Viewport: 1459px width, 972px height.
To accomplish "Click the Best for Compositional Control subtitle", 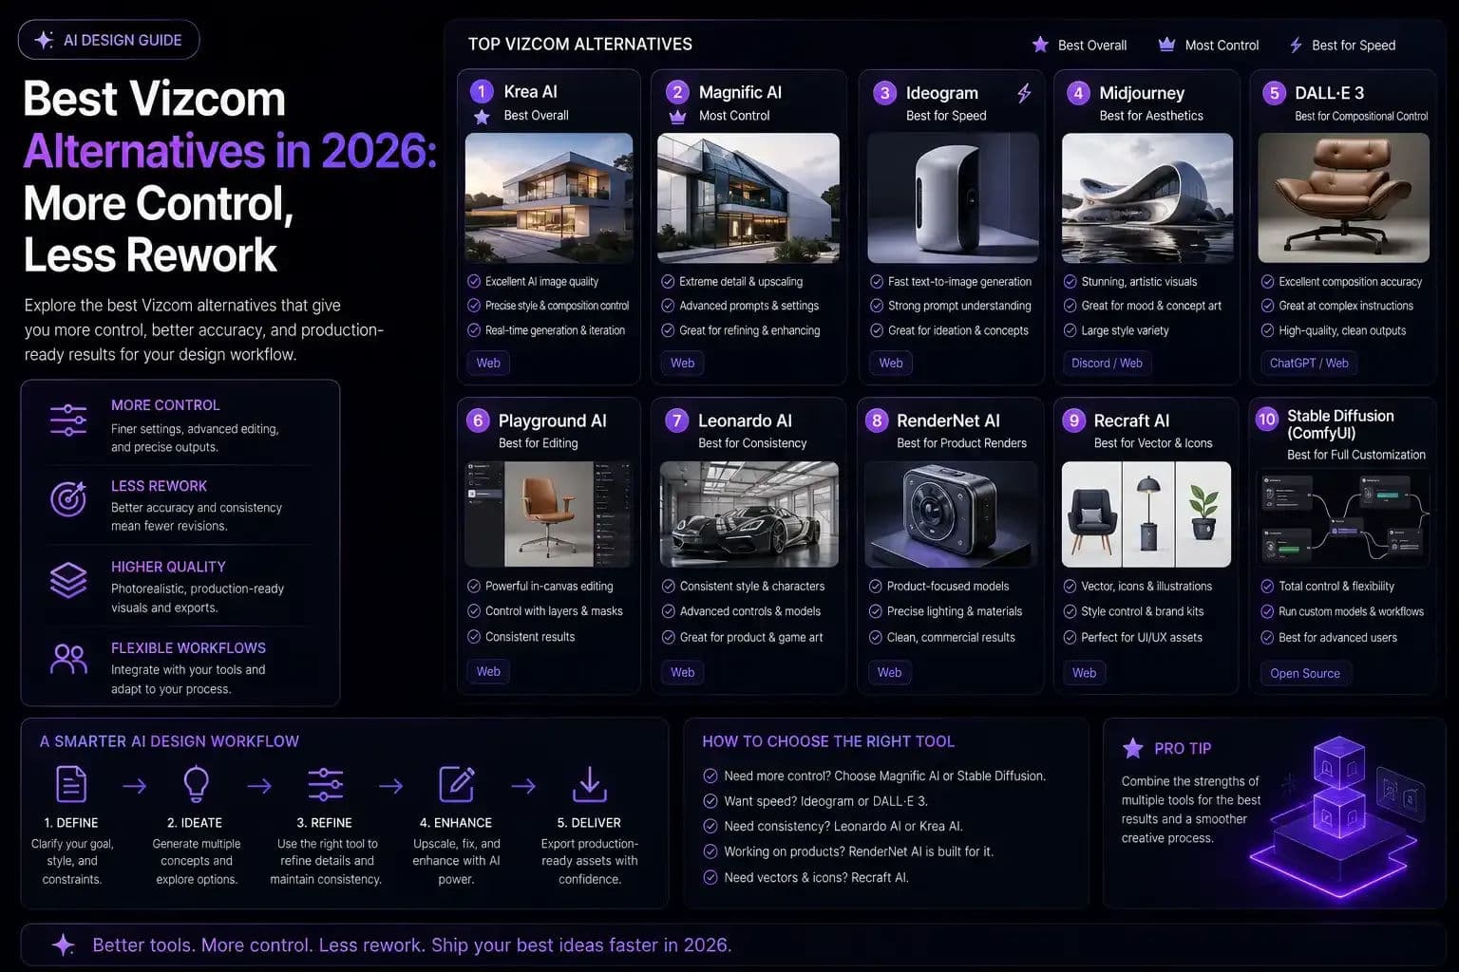I will (1361, 116).
